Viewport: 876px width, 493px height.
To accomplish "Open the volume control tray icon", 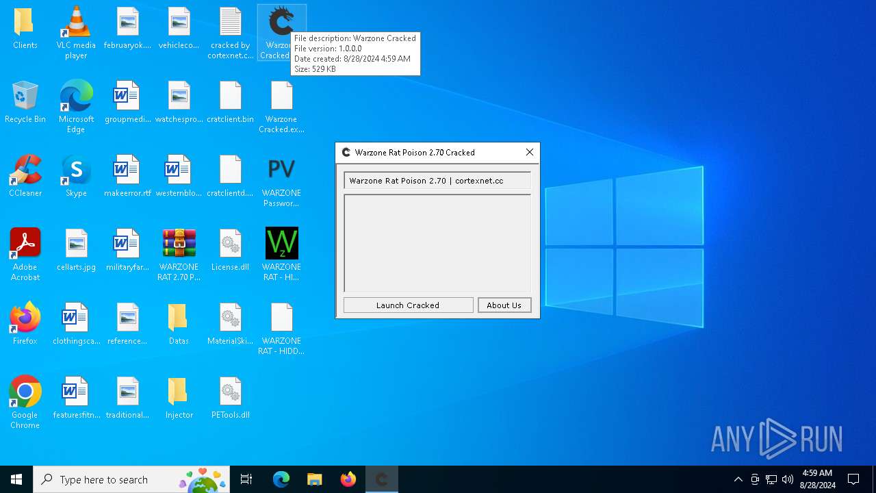I will click(x=788, y=479).
